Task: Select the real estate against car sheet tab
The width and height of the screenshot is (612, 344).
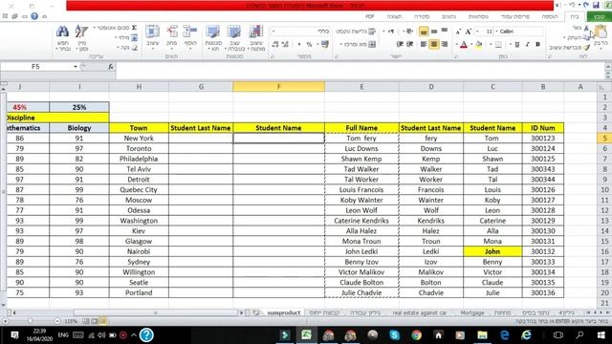Action: (x=420, y=312)
